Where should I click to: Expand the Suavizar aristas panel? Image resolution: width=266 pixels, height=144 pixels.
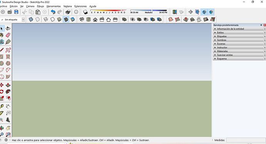point(239,55)
